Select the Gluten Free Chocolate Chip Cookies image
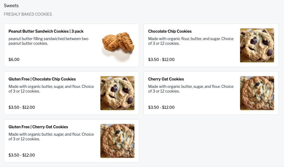 tap(117, 93)
